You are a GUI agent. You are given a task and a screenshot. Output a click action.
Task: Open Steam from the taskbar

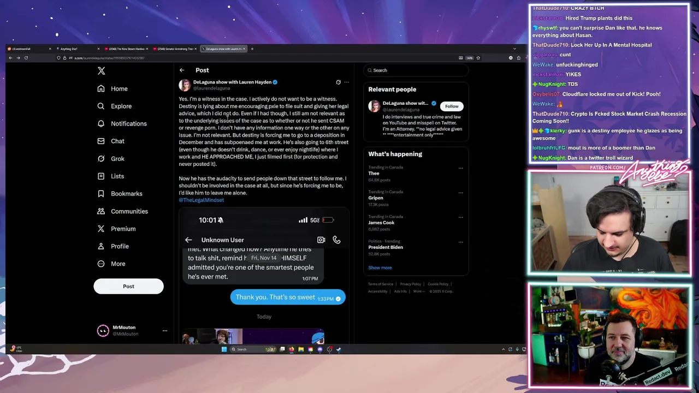tap(339, 349)
